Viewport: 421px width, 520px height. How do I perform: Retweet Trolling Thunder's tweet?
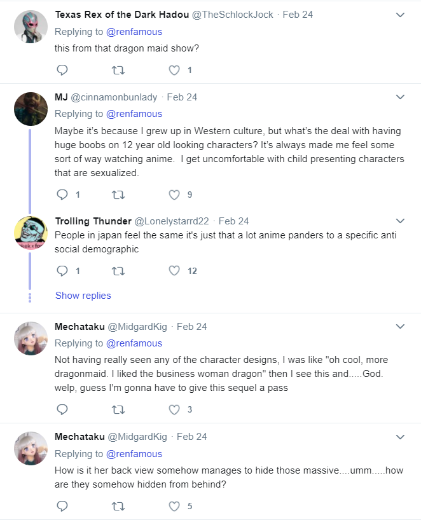click(x=118, y=271)
